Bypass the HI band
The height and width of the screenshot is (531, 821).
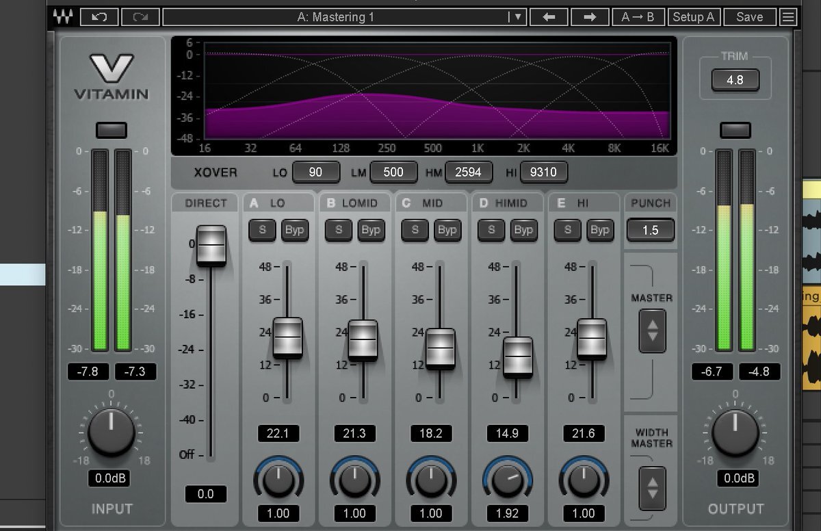pyautogui.click(x=600, y=230)
